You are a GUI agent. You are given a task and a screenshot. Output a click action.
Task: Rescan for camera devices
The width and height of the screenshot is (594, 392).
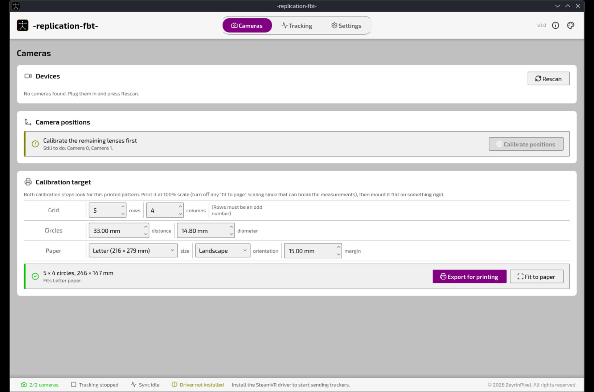click(x=548, y=79)
